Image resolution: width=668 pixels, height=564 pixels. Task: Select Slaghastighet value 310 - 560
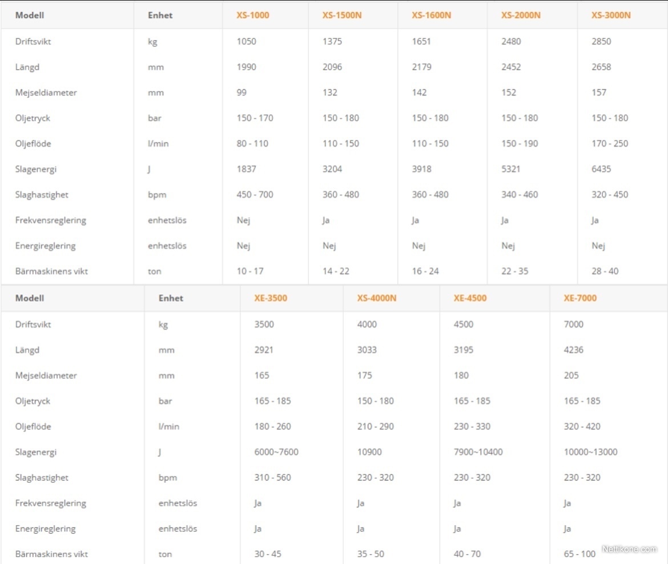pyautogui.click(x=273, y=478)
